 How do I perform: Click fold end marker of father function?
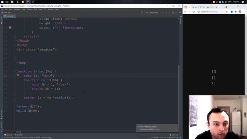15,102
